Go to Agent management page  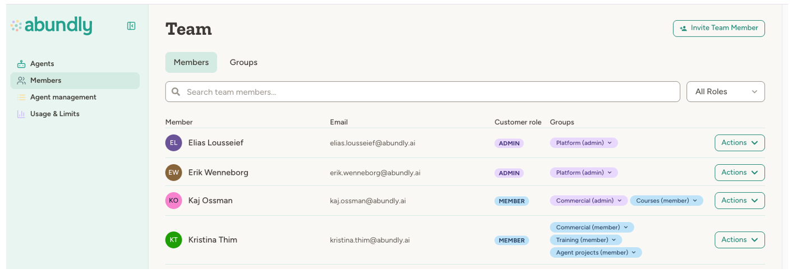75,98
